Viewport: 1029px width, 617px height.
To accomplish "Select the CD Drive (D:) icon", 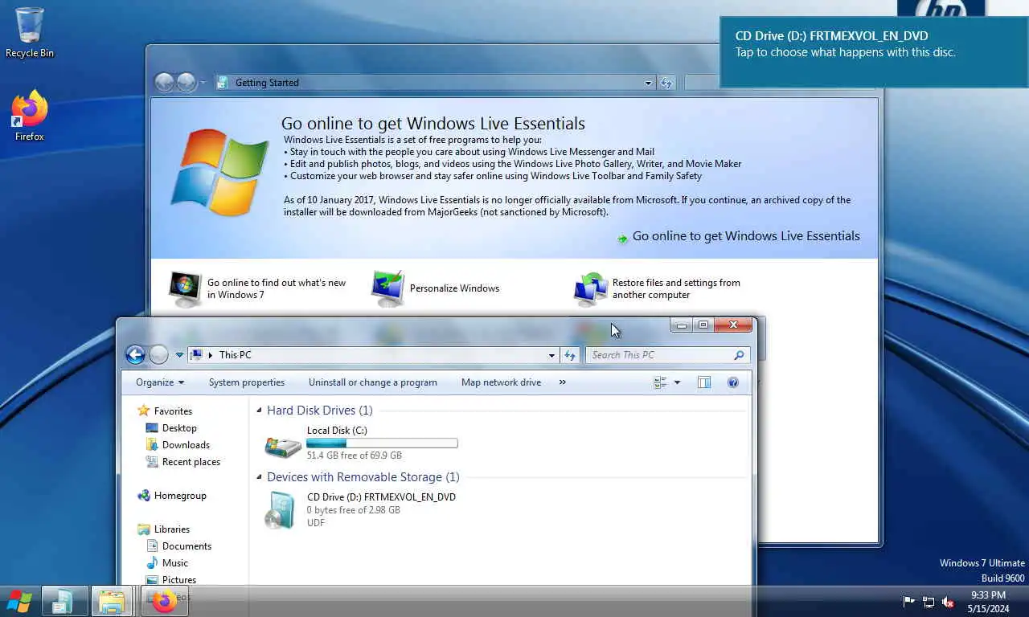I will pyautogui.click(x=281, y=510).
